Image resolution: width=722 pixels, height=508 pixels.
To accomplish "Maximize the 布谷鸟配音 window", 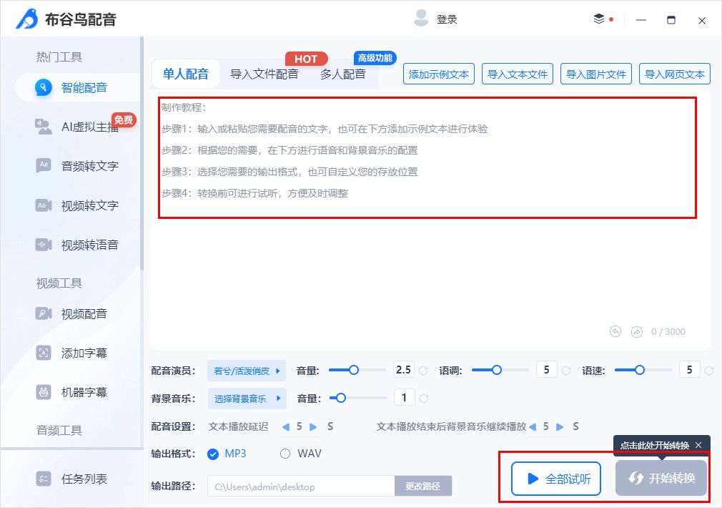I will [x=671, y=20].
